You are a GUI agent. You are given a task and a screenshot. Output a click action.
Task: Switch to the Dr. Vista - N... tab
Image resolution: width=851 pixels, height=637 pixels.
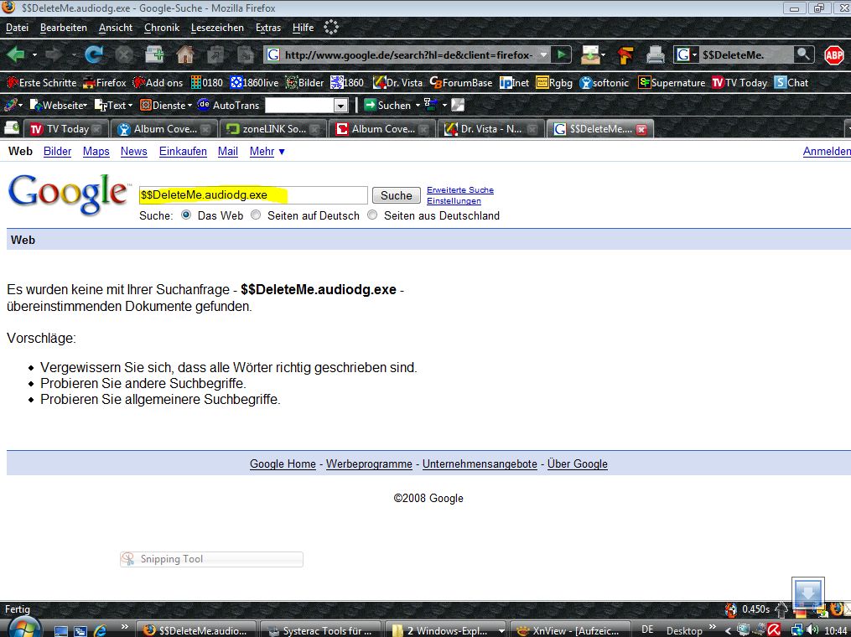(x=490, y=129)
